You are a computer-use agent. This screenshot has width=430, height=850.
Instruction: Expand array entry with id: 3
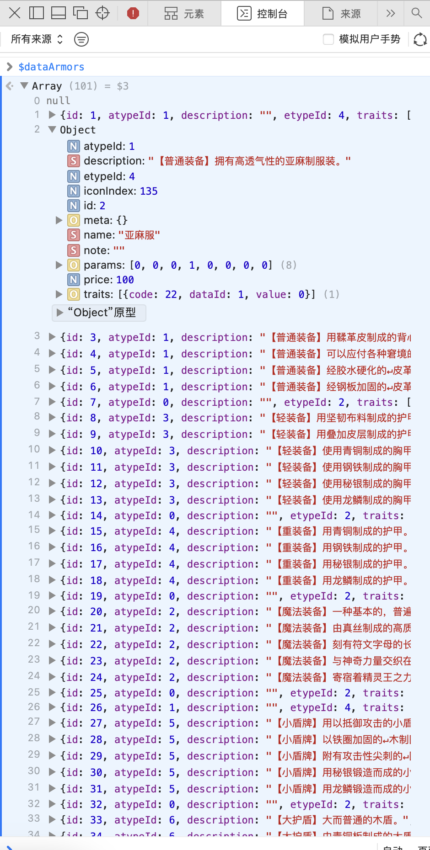[52, 337]
